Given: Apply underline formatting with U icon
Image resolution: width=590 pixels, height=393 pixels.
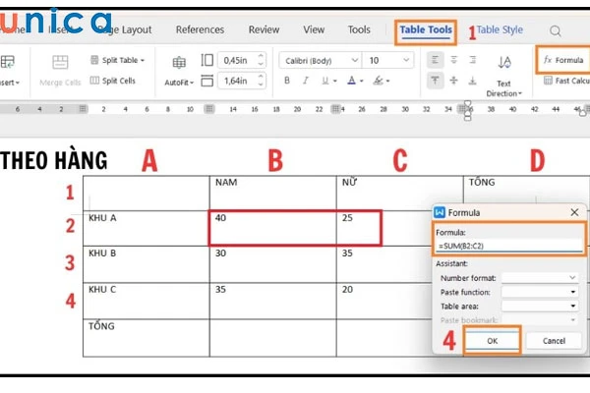Looking at the screenshot, I should [324, 81].
